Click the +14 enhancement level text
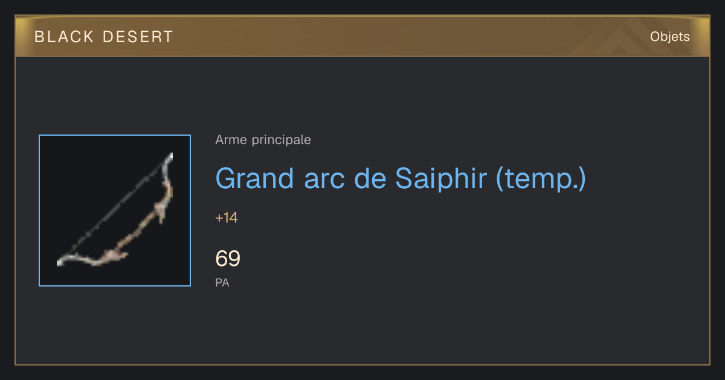The image size is (725, 380). pos(227,218)
